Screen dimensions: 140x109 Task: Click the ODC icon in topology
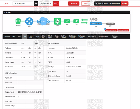[x=67, y=21]
